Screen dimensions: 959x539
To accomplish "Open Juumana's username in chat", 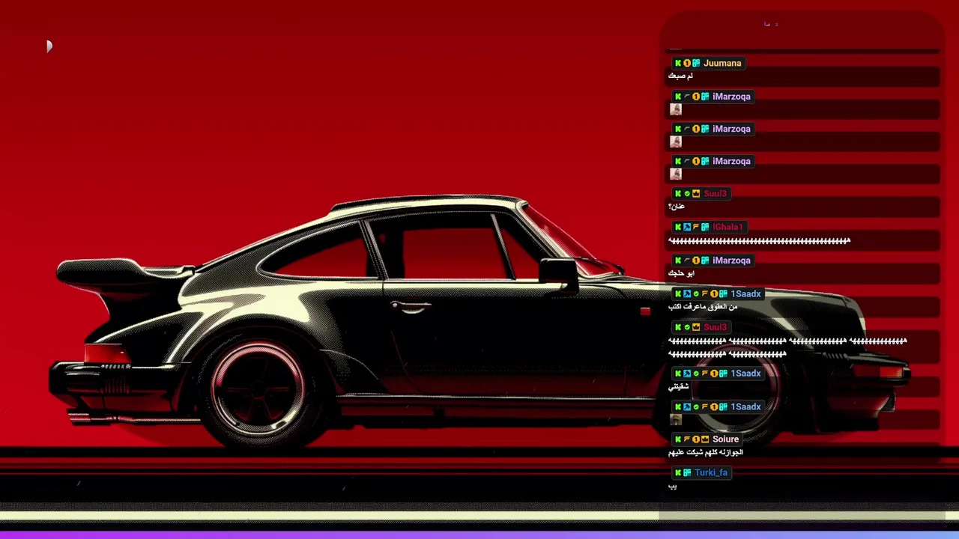I will coord(722,64).
